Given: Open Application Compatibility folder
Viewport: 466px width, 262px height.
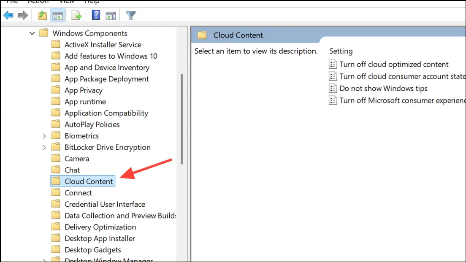Looking at the screenshot, I should pyautogui.click(x=106, y=113).
